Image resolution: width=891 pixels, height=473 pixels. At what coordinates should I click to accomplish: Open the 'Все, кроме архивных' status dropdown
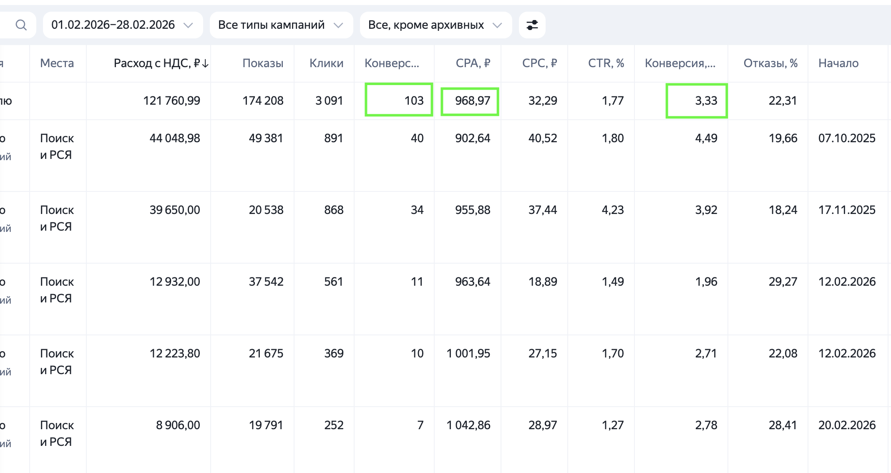coord(435,25)
